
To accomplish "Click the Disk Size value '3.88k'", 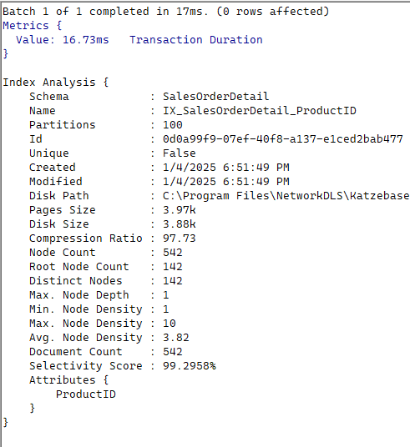I will pyautogui.click(x=180, y=224).
